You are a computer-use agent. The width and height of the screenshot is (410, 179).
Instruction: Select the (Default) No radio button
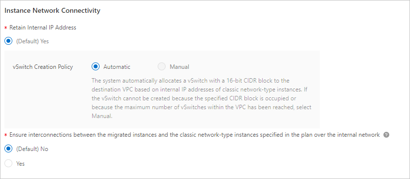click(9, 149)
